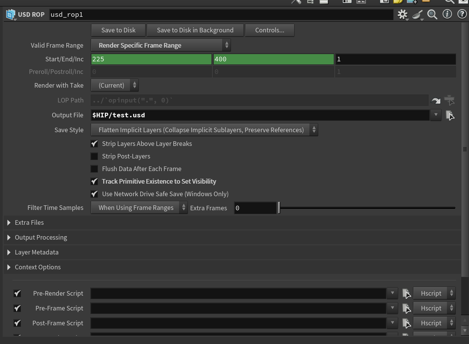Open the Valid Frame Range dropdown
Image resolution: width=469 pixels, height=344 pixels.
pyautogui.click(x=160, y=45)
